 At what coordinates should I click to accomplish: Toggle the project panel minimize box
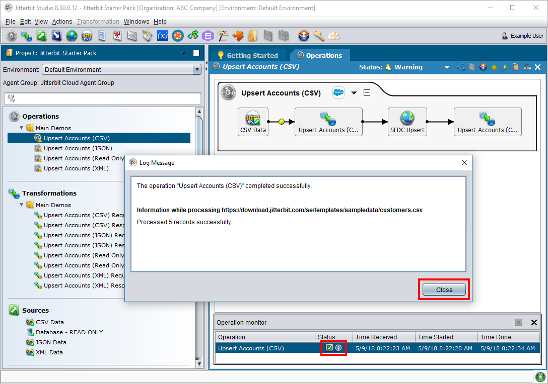(x=196, y=53)
